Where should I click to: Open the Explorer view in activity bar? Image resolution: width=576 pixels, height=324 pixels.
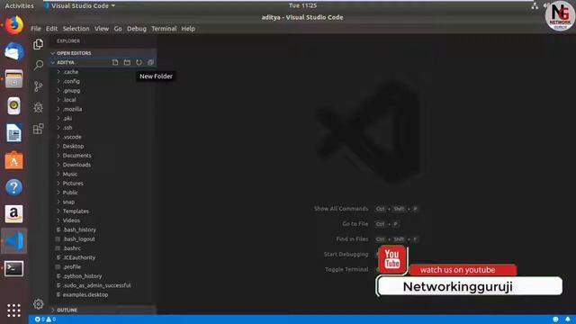point(38,44)
